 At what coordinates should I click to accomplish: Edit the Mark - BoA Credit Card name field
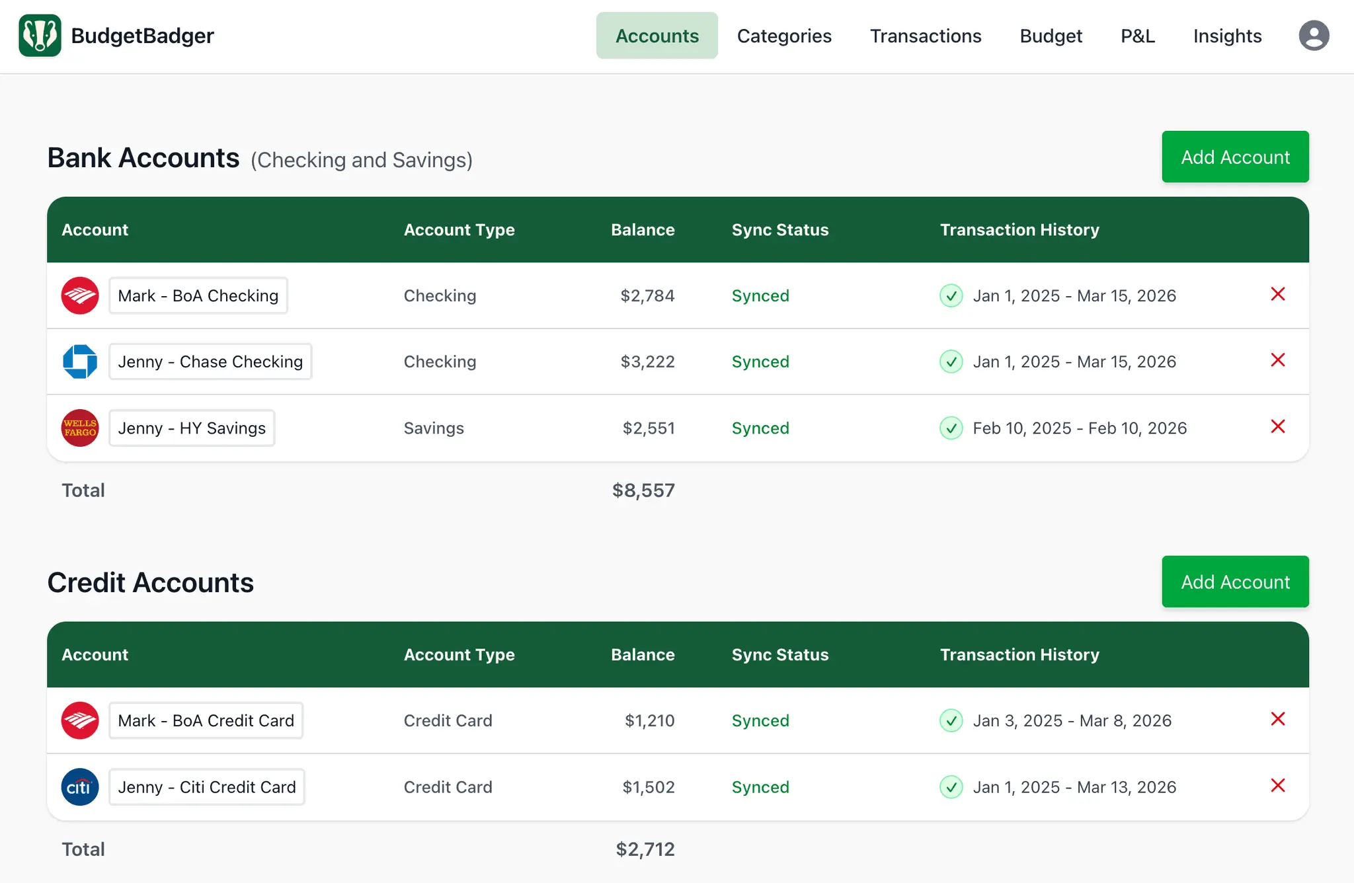206,720
